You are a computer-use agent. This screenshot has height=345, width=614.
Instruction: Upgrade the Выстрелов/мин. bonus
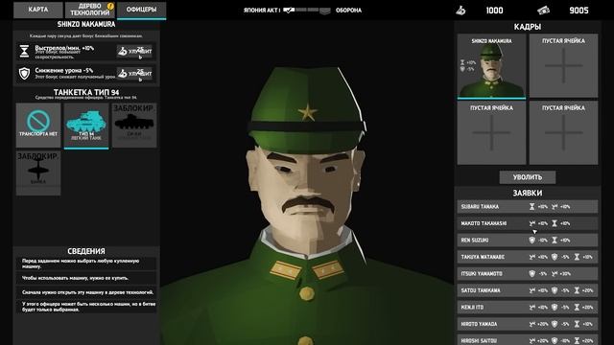[134, 51]
